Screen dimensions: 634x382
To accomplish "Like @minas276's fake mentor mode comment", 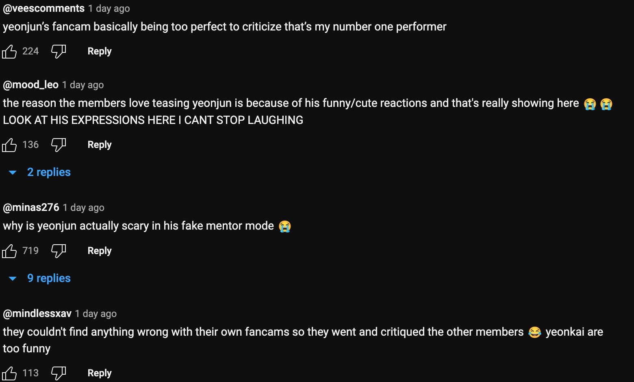I will pyautogui.click(x=9, y=251).
